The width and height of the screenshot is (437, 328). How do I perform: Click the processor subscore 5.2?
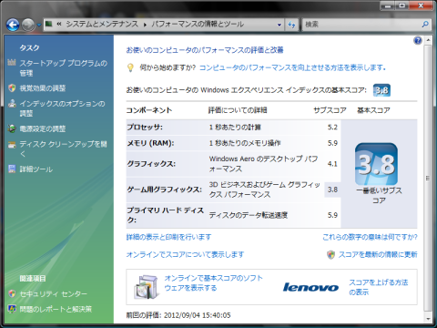(332, 128)
